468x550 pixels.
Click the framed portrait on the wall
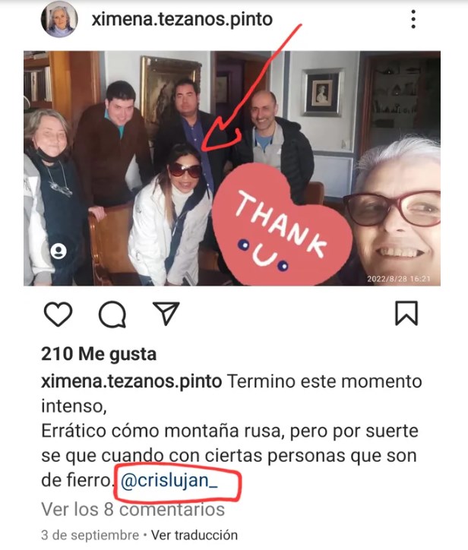tap(322, 93)
